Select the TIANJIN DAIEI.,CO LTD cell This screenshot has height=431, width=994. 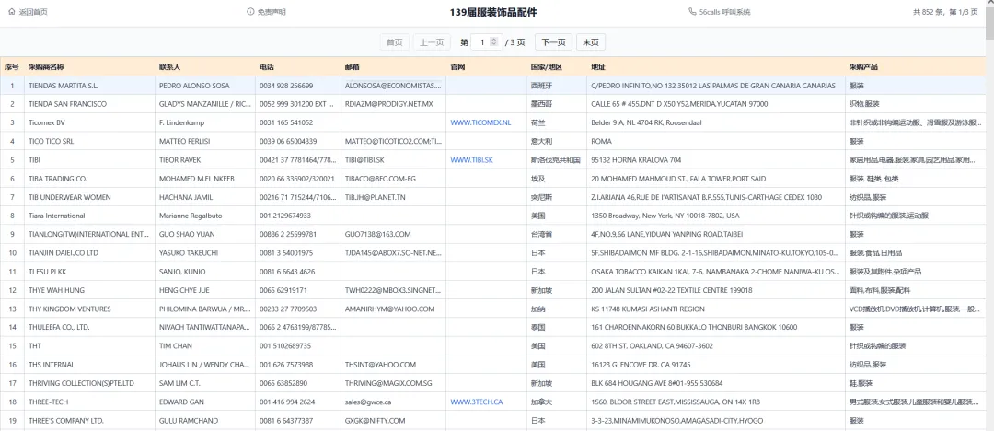[88, 253]
